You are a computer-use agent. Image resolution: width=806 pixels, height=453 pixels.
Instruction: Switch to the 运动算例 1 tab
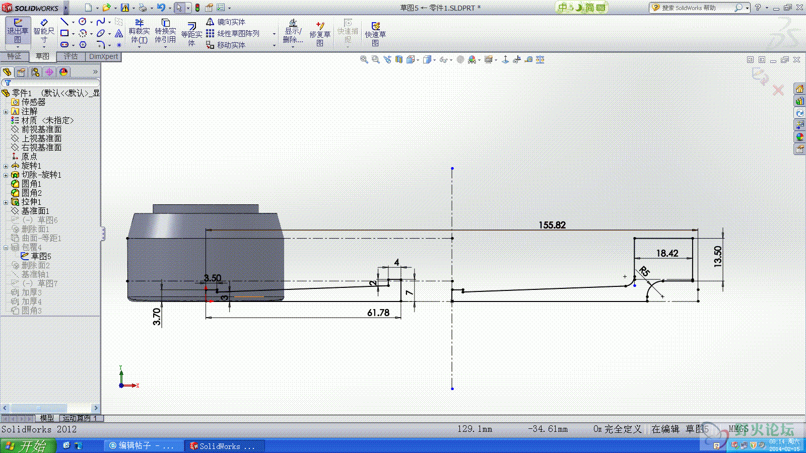tap(80, 418)
